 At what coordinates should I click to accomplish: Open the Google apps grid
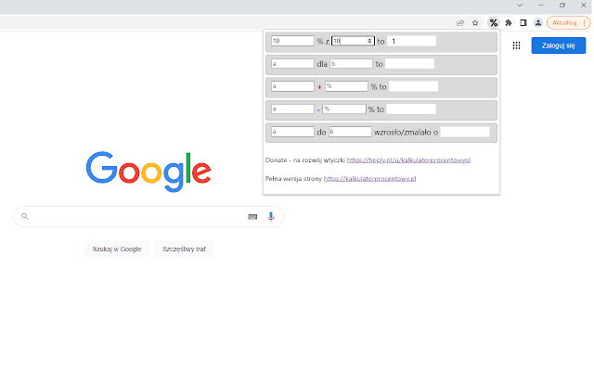click(516, 45)
